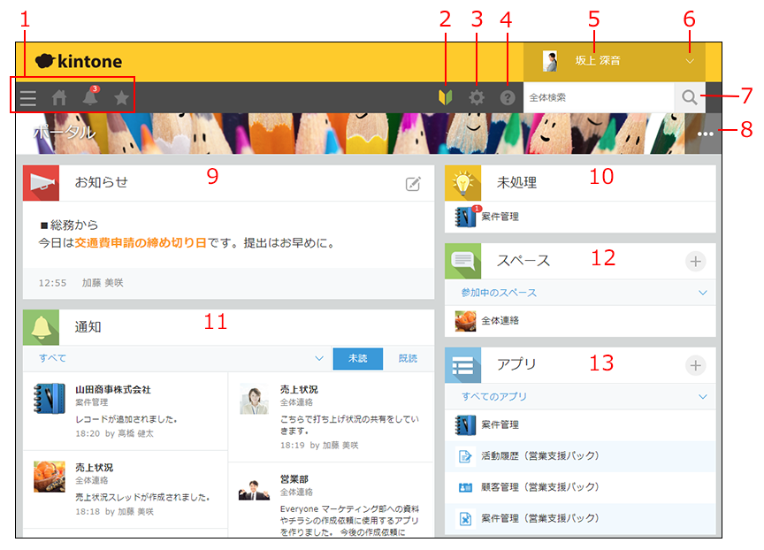Click the kintone logo
The width and height of the screenshot is (764, 550).
pos(79,61)
